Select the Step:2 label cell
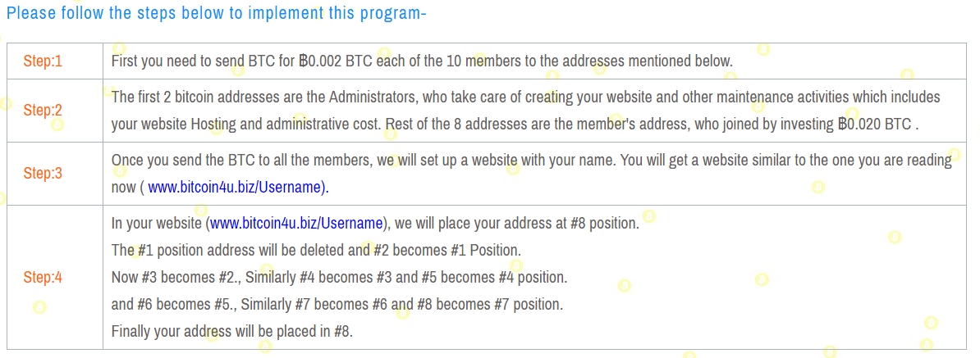Image resolution: width=980 pixels, height=358 pixels. [54, 111]
